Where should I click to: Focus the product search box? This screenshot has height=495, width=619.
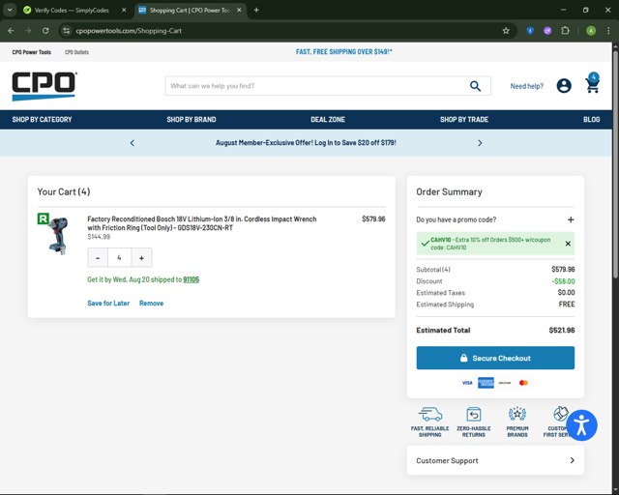(x=318, y=86)
